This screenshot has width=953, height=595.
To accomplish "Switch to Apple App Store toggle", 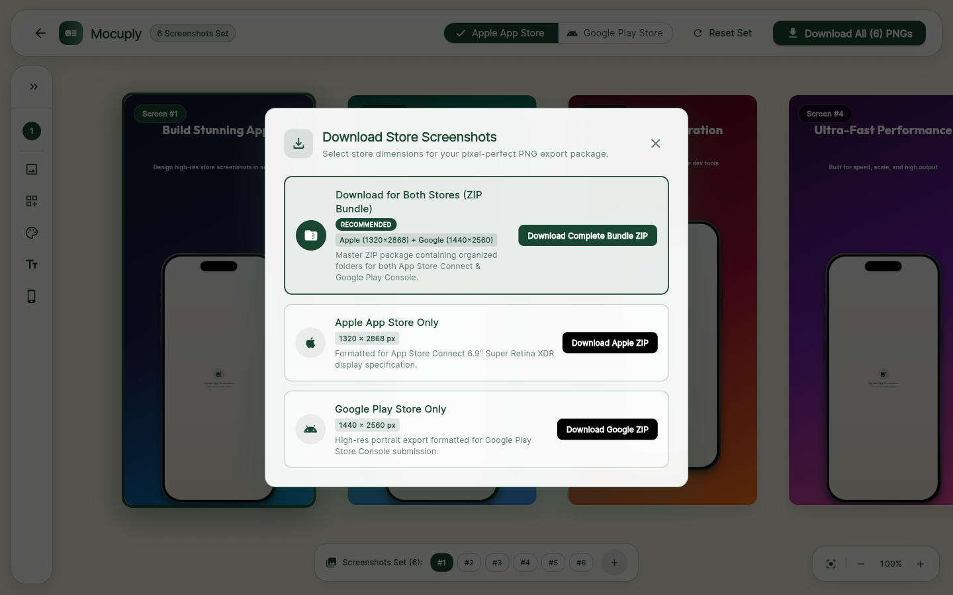I will click(501, 33).
